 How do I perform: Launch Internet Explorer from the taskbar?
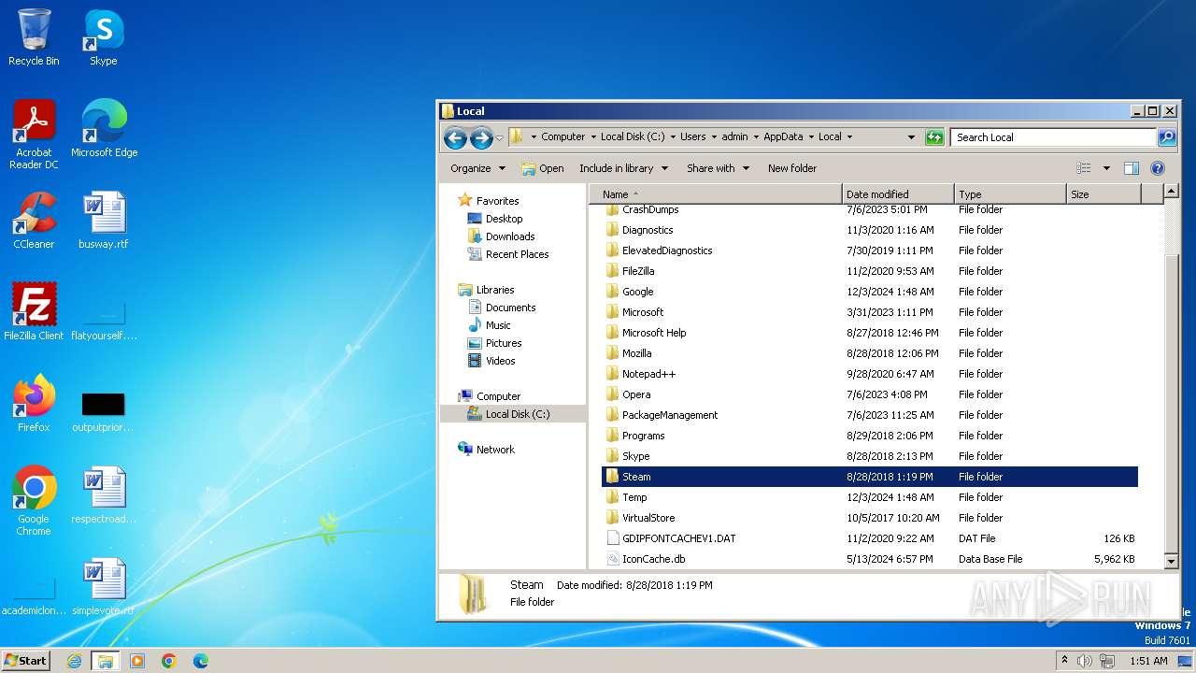point(74,661)
